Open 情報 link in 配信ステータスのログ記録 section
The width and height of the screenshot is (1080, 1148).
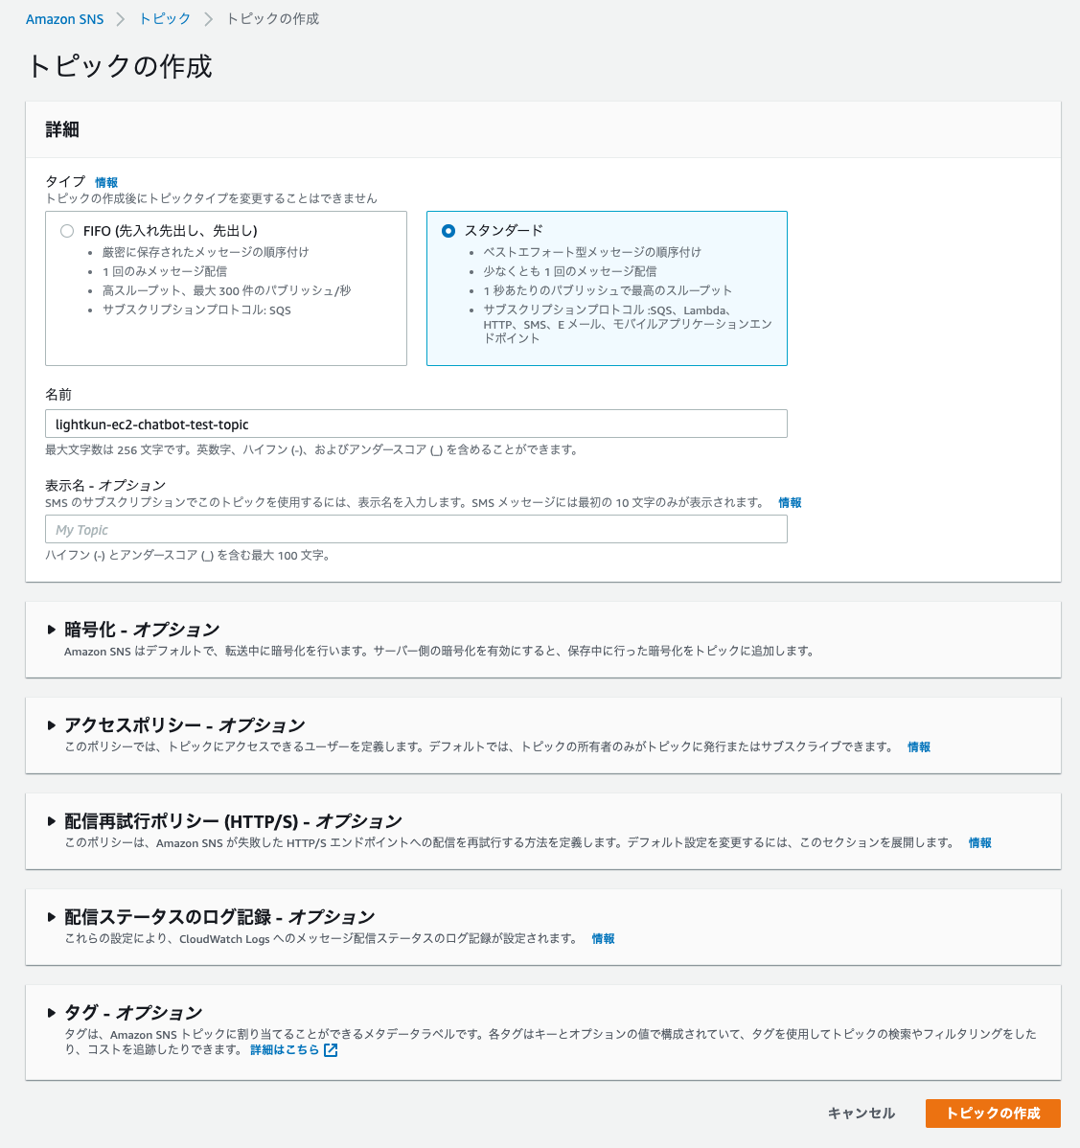click(x=603, y=938)
